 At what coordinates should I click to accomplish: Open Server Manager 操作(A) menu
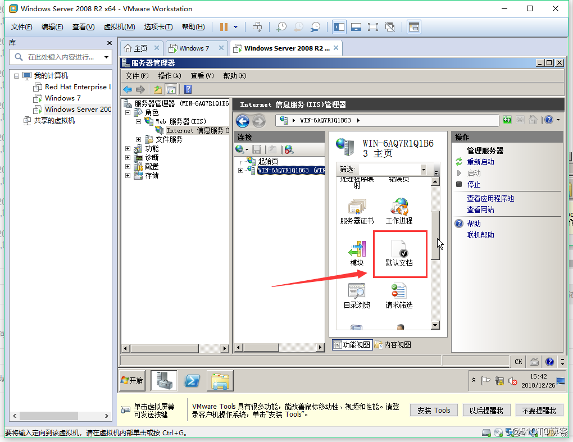(170, 76)
